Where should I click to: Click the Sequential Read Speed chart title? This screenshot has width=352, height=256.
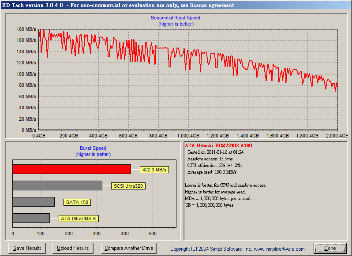pyautogui.click(x=176, y=18)
